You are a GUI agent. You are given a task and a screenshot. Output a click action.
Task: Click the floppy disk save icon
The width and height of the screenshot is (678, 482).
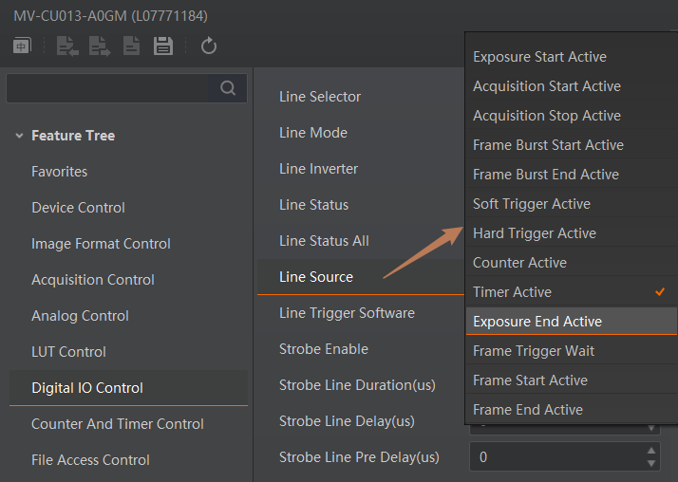(163, 46)
